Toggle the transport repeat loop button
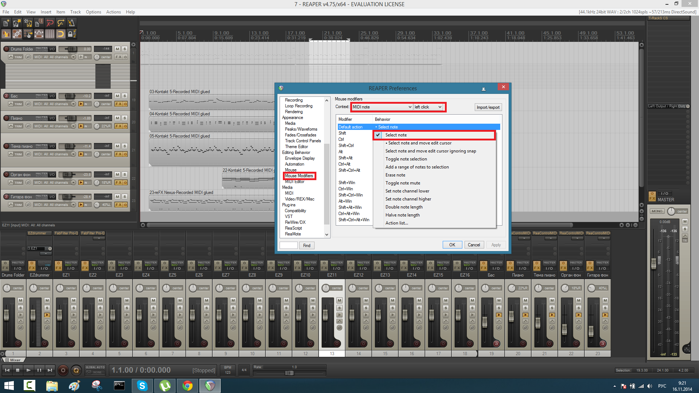 [x=76, y=370]
